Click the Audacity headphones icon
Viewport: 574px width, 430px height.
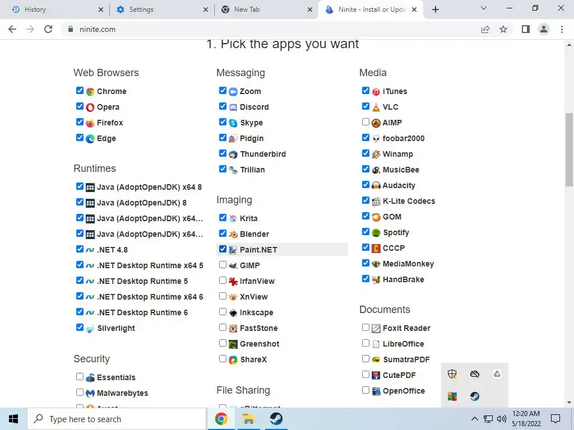pos(376,185)
